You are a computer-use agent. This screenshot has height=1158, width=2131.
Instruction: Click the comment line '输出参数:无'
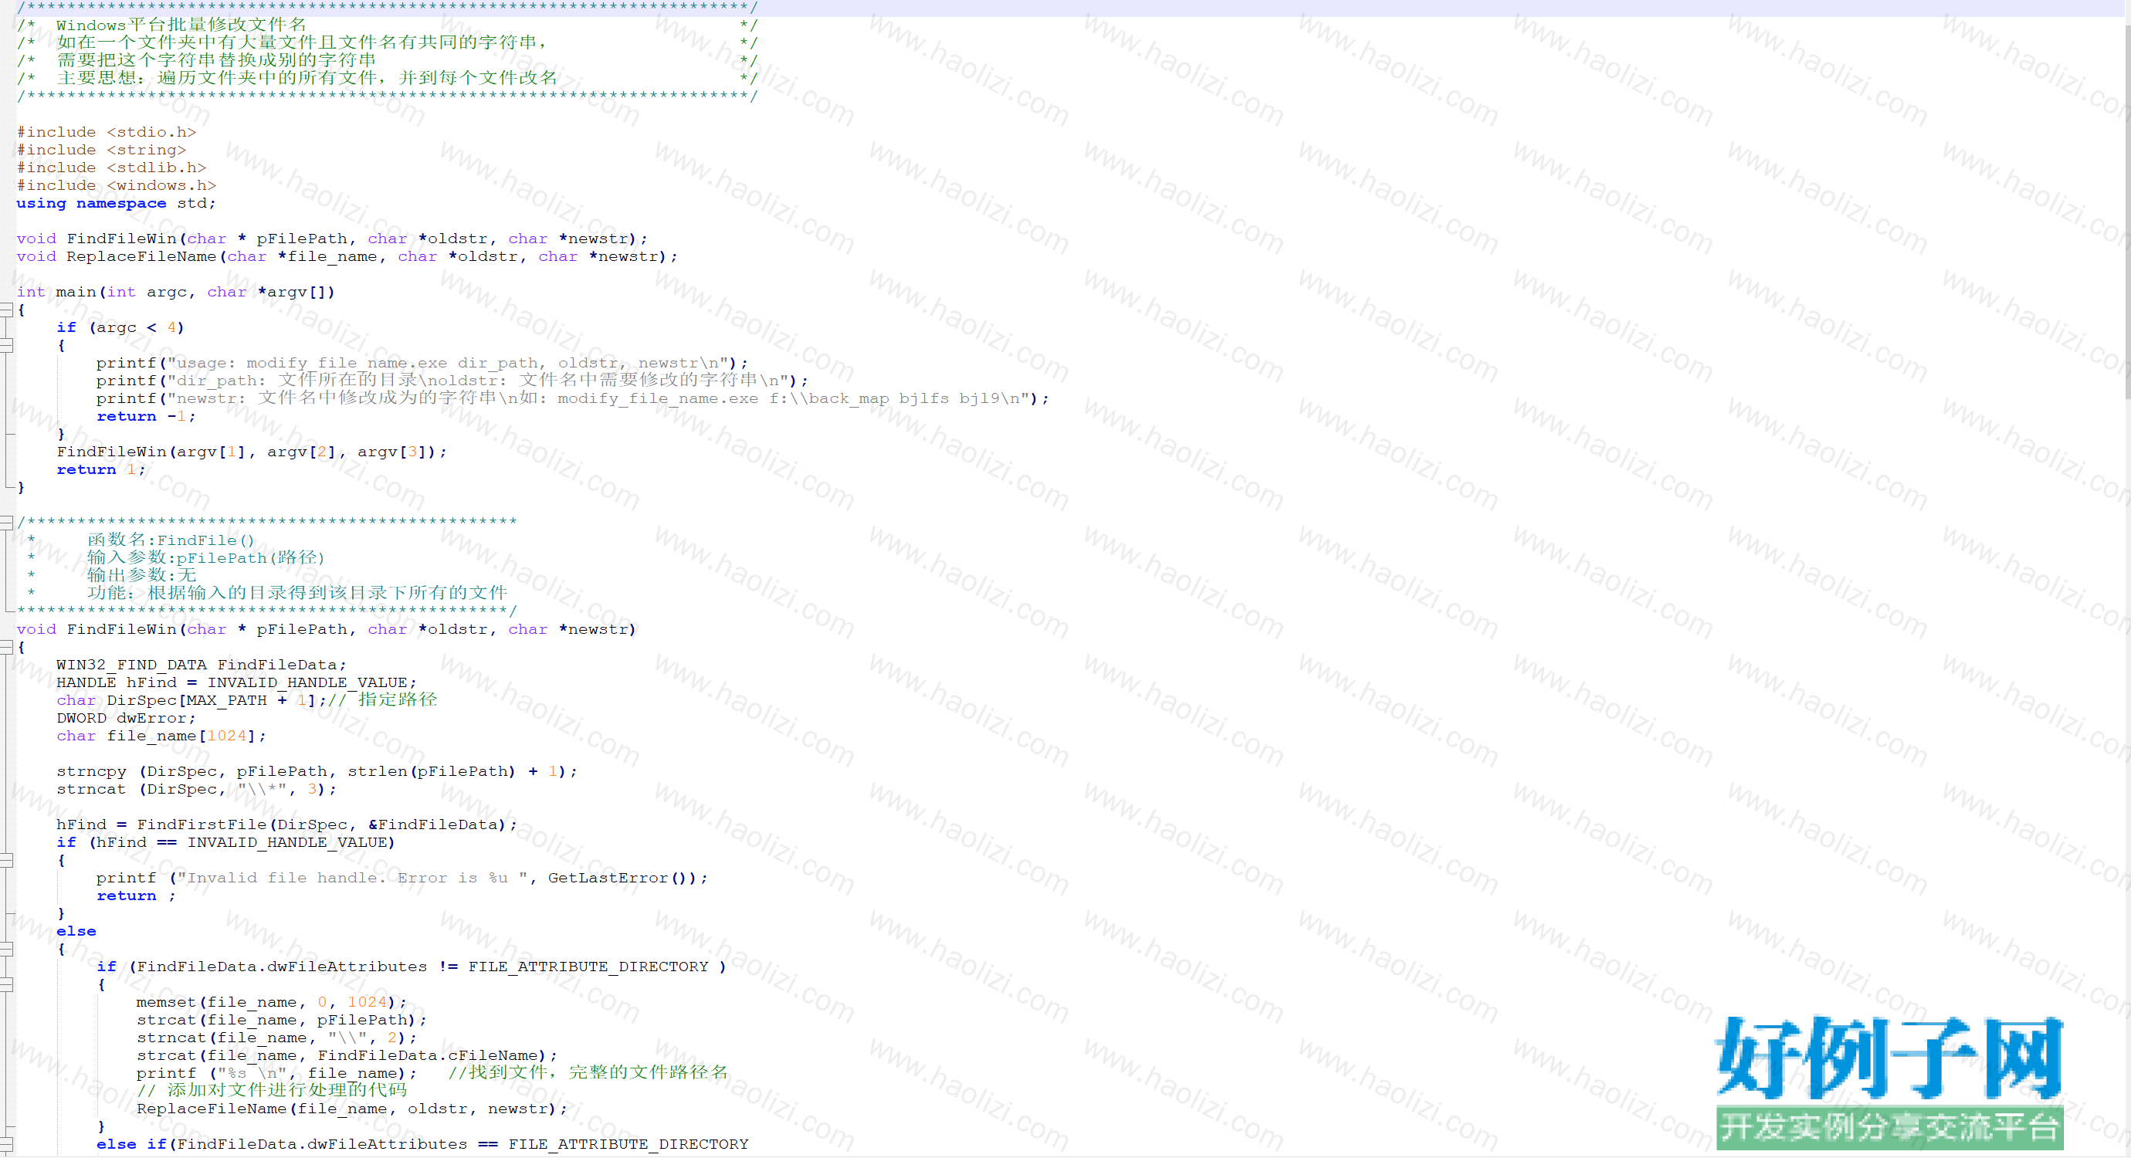click(141, 576)
